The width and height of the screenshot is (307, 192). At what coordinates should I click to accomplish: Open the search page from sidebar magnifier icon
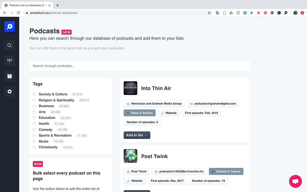click(x=10, y=45)
